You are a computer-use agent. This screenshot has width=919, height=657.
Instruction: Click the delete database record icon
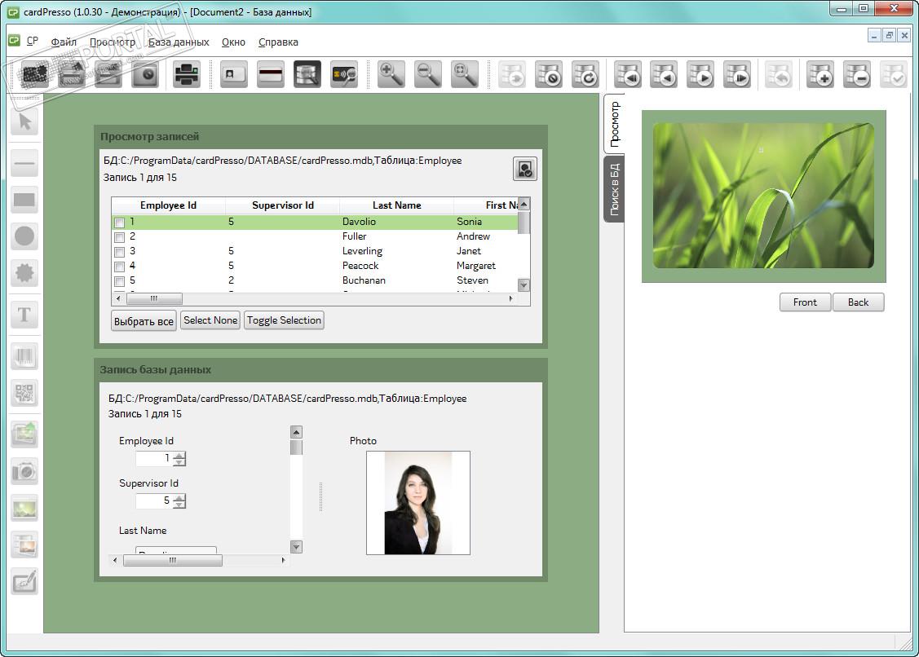point(857,74)
